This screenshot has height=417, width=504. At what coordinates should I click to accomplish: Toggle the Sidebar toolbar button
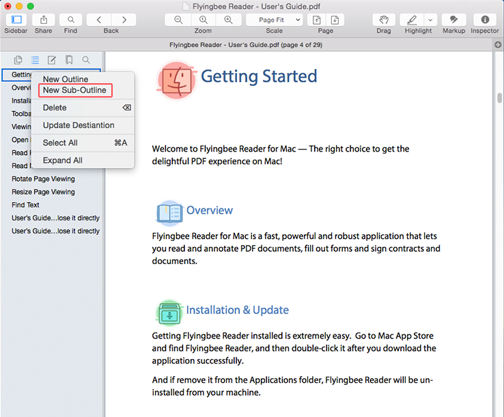pyautogui.click(x=16, y=20)
